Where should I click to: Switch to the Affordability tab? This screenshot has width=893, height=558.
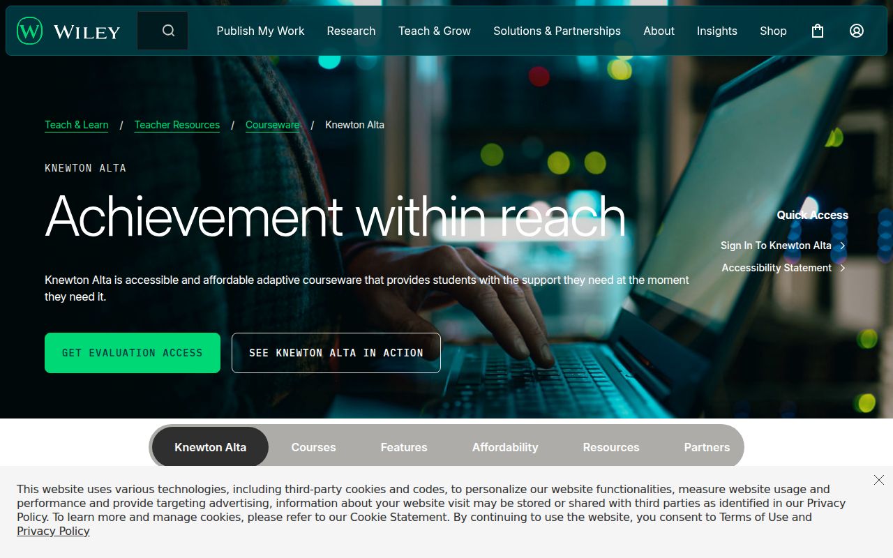[505, 447]
